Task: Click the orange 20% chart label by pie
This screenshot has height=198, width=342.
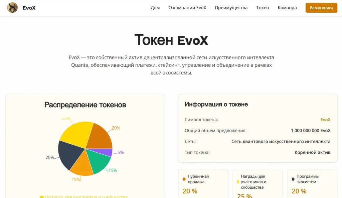Action: (x=116, y=128)
